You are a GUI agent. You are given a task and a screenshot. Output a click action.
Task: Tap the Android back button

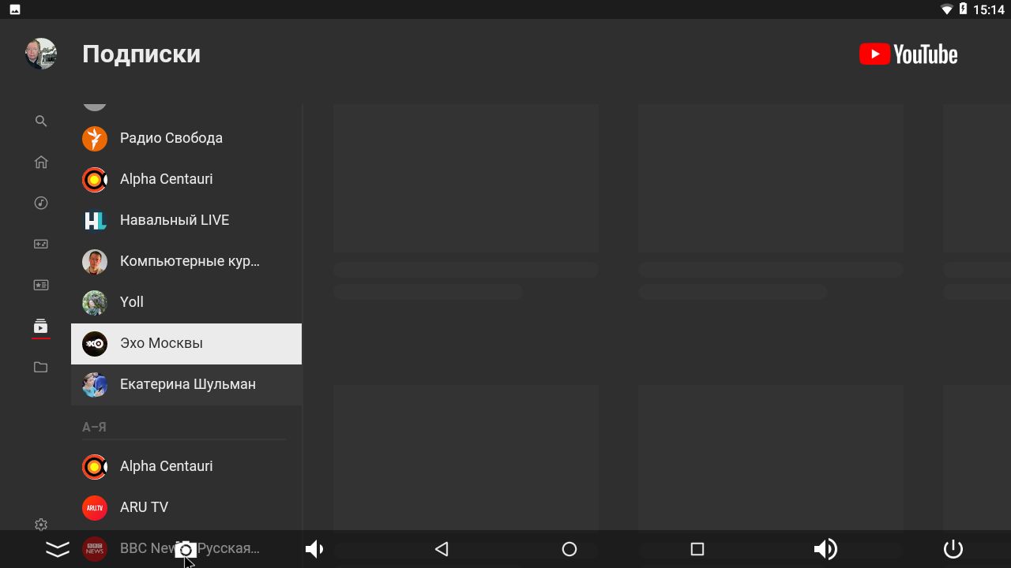pos(442,549)
